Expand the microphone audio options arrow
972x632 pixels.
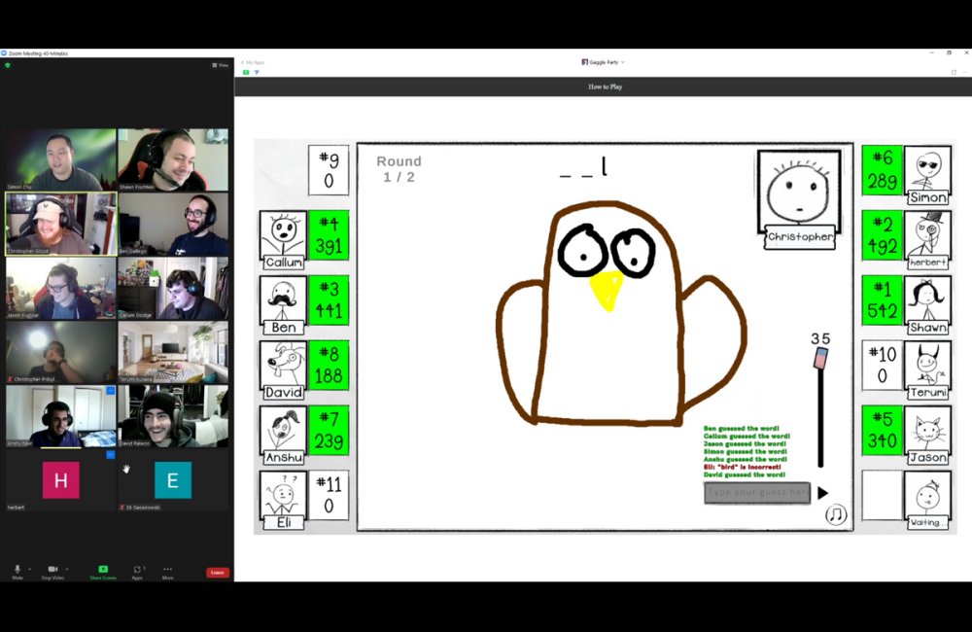tap(29, 568)
